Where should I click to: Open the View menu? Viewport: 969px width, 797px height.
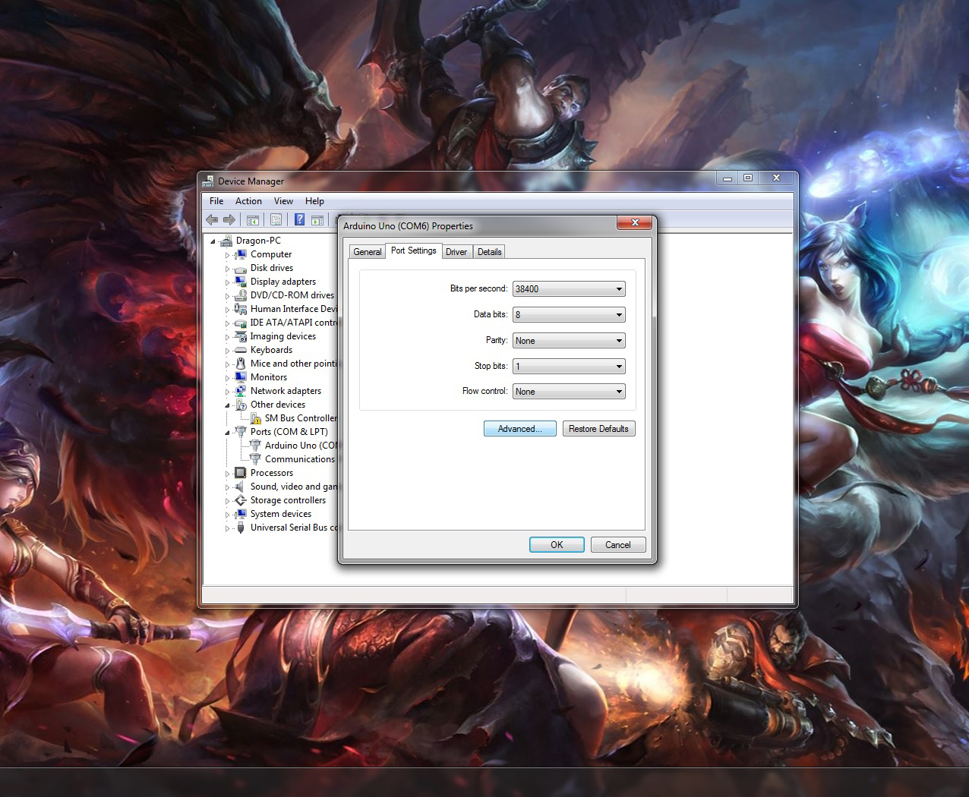pyautogui.click(x=283, y=201)
